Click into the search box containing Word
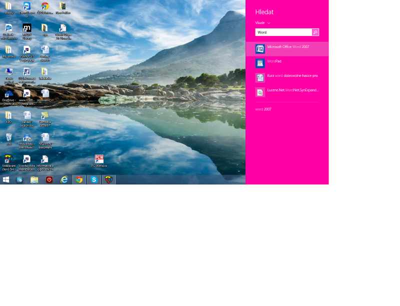400x306 pixels. (283, 32)
